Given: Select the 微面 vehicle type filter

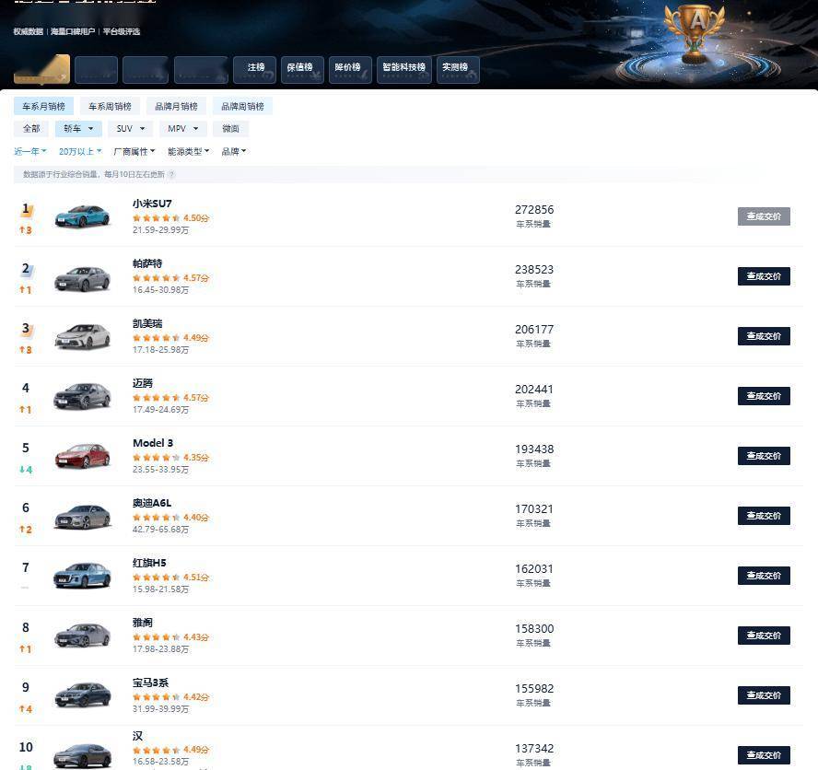Looking at the screenshot, I should (x=230, y=129).
